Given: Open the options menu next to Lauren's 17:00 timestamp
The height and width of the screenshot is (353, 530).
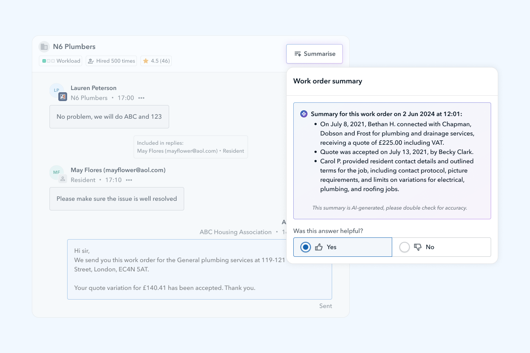Looking at the screenshot, I should coord(140,98).
